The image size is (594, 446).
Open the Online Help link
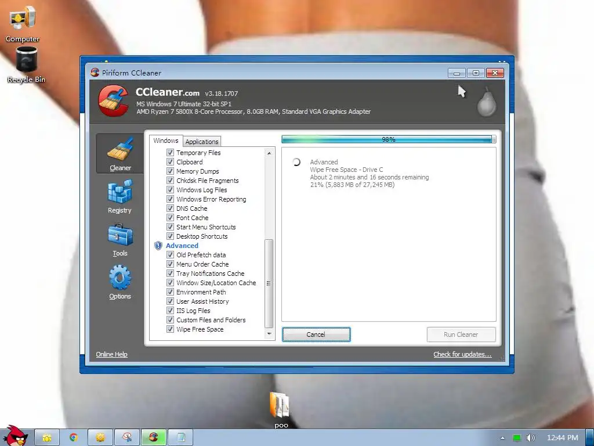[x=111, y=354]
